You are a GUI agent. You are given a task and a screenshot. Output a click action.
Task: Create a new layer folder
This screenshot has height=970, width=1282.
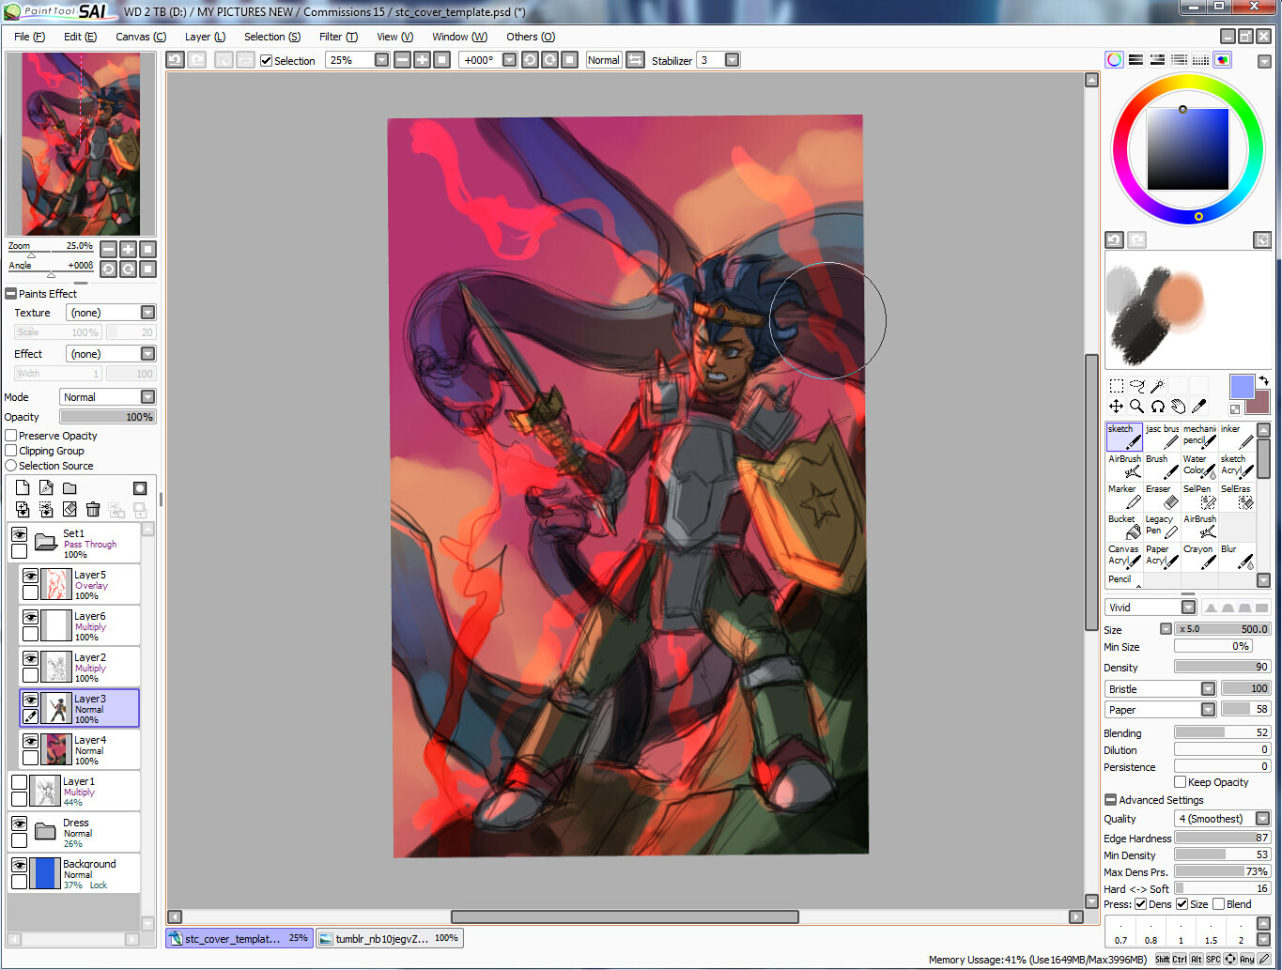click(x=70, y=488)
